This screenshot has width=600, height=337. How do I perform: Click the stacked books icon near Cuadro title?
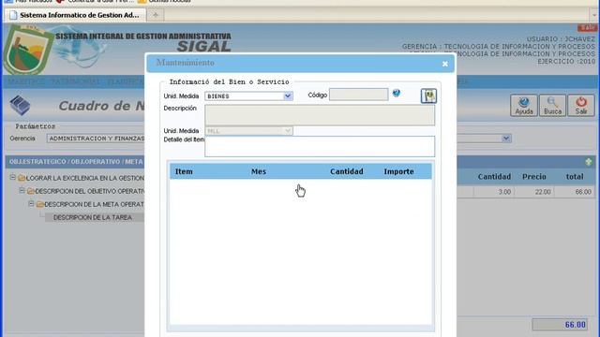pos(20,105)
